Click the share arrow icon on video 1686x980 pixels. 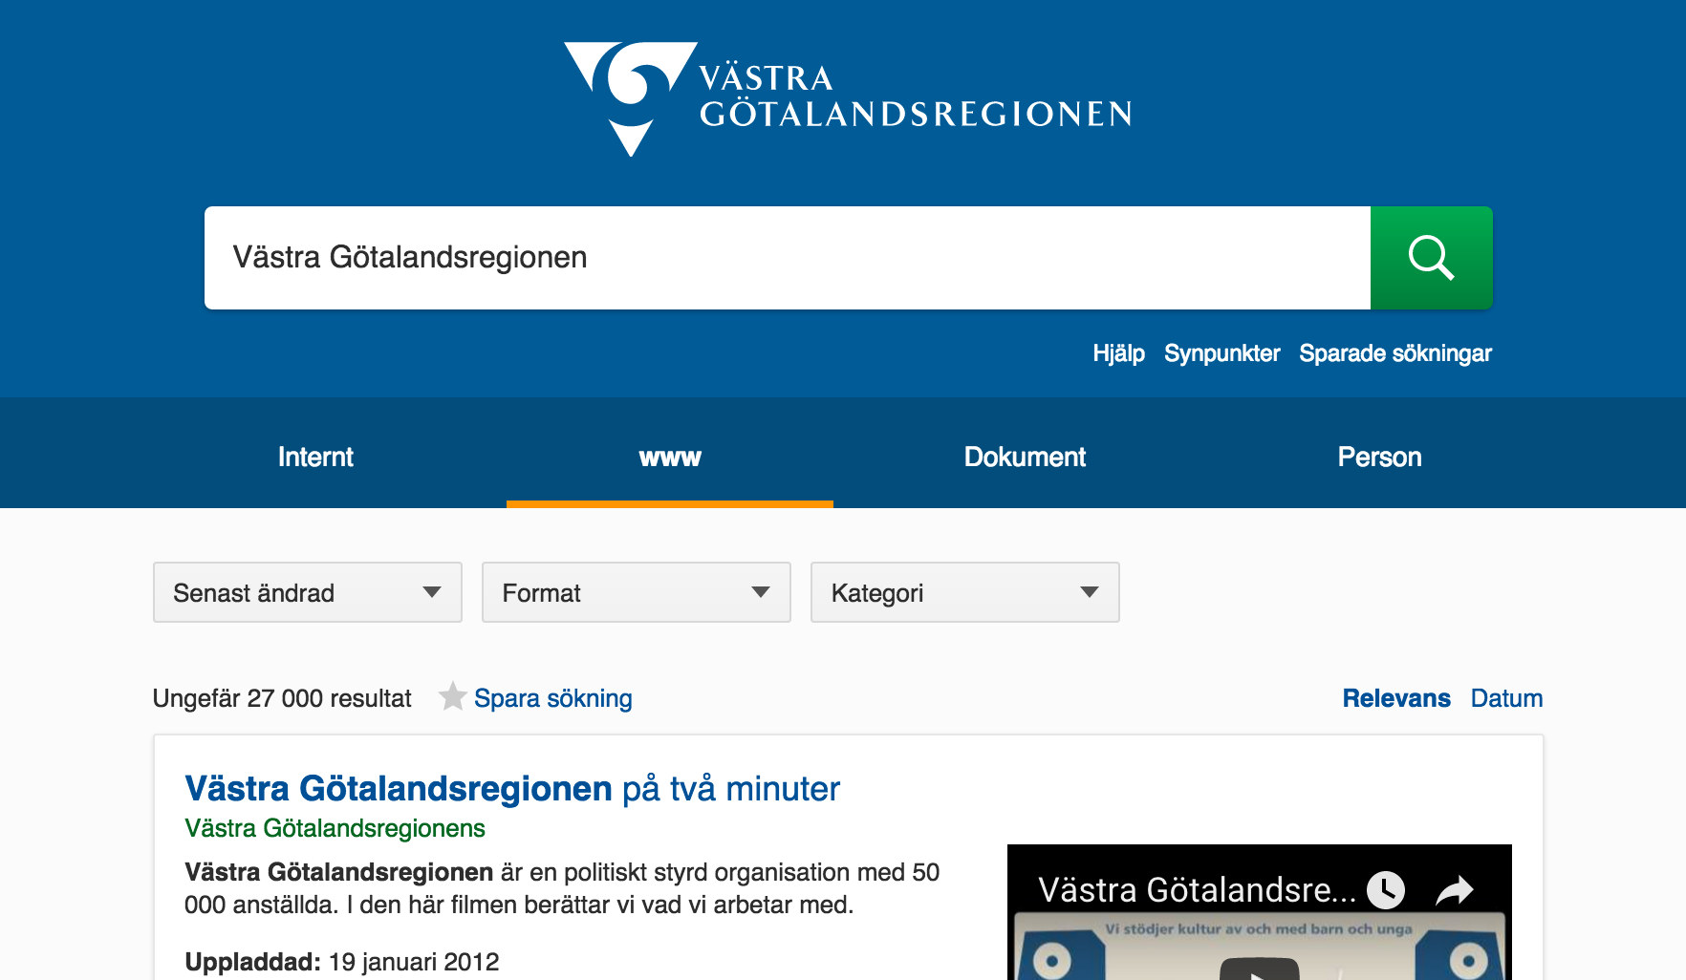[x=1454, y=890]
